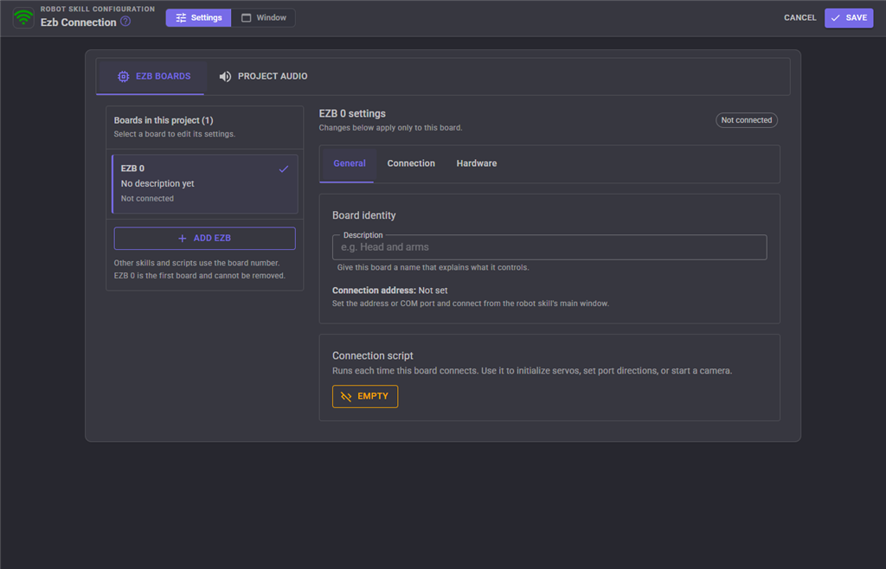Select the Hardware settings tab
Image resolution: width=886 pixels, height=569 pixels.
click(x=477, y=163)
